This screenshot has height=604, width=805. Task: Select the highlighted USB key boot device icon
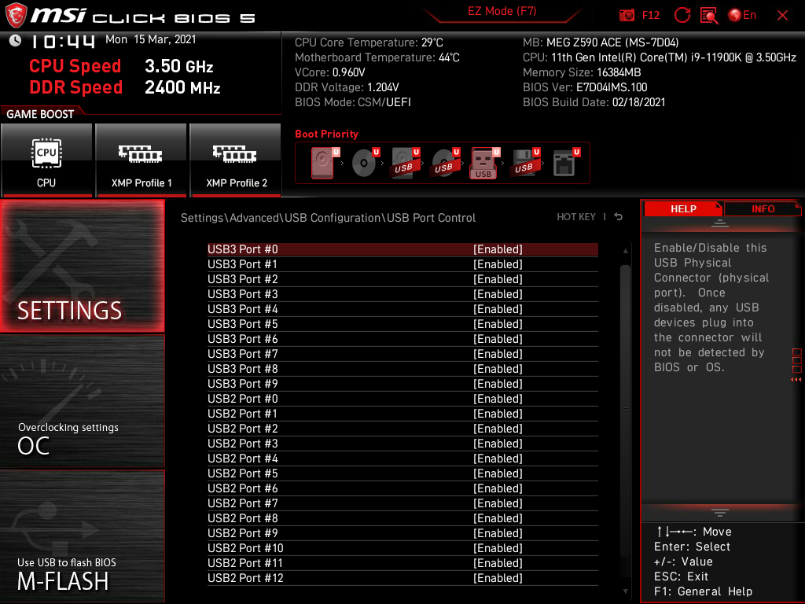point(485,163)
